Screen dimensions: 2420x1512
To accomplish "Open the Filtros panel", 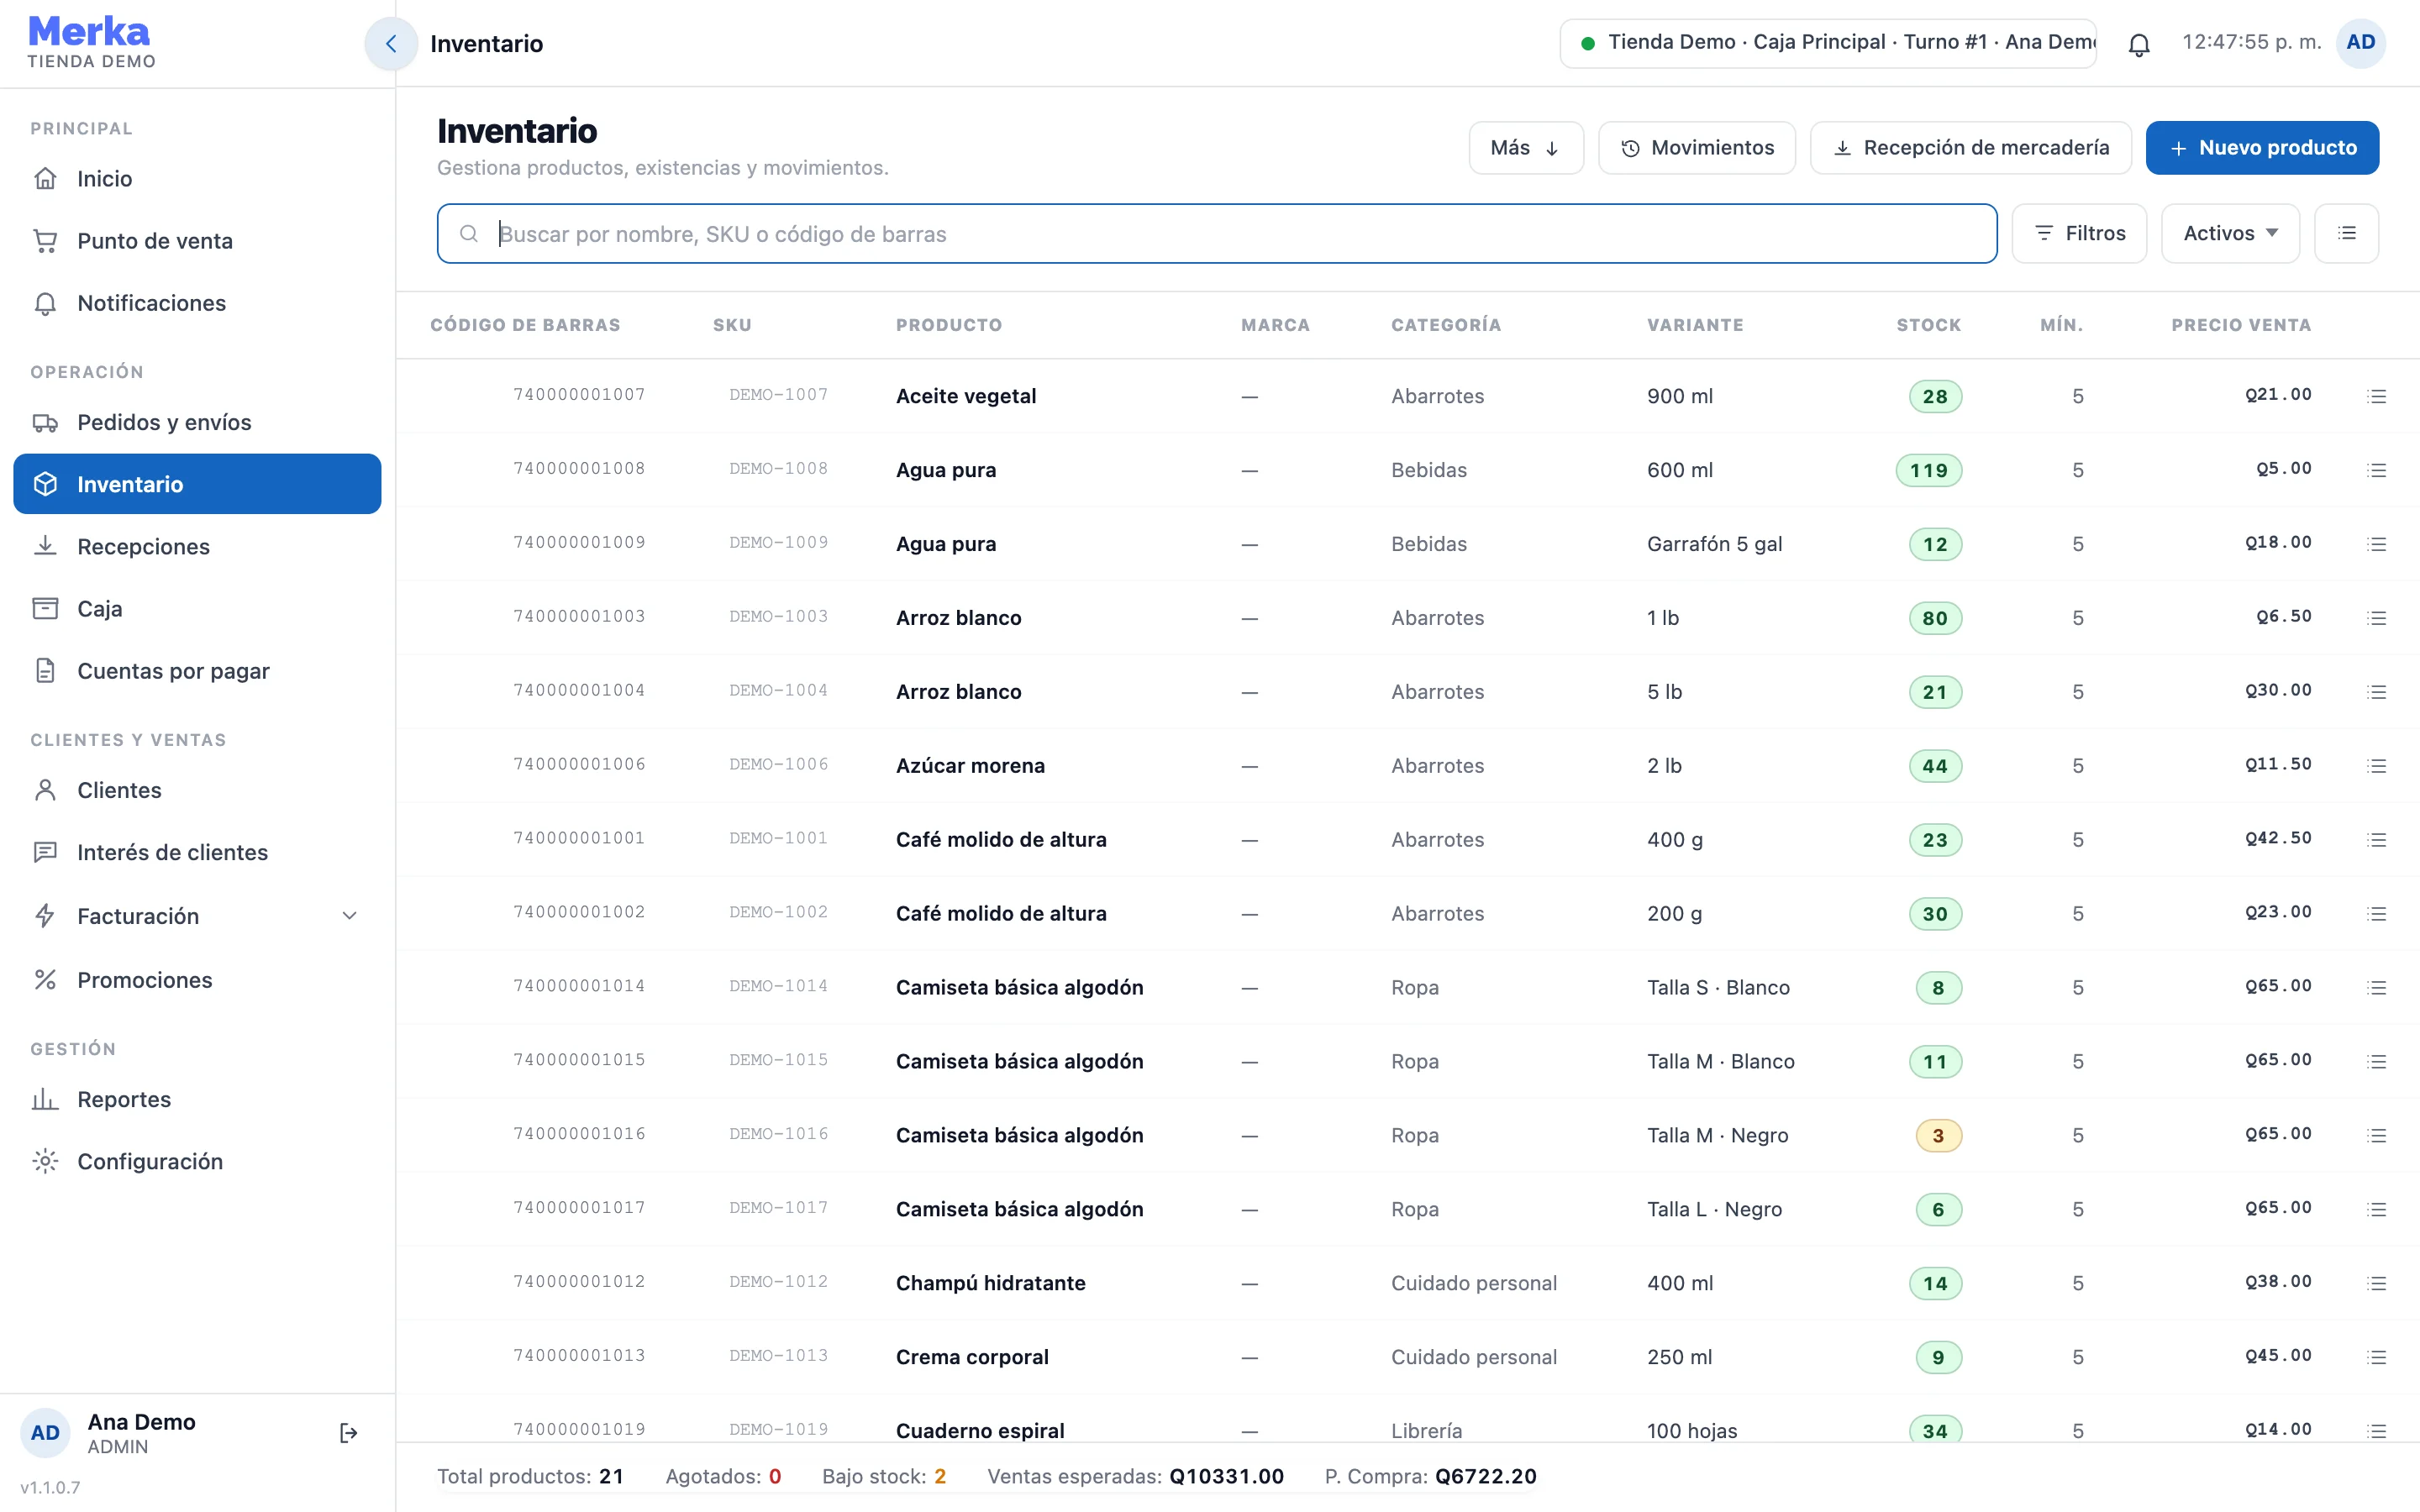I will (2079, 233).
